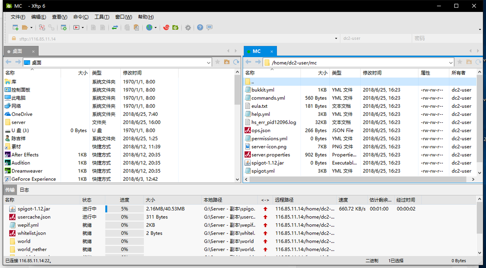Screen dimensions: 486x268
Task: Click the New Session toolbar icon
Action: click(15, 28)
